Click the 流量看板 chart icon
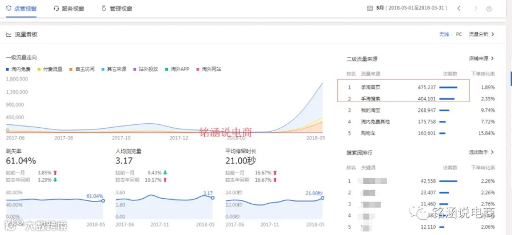512x235 pixels. tap(9, 34)
